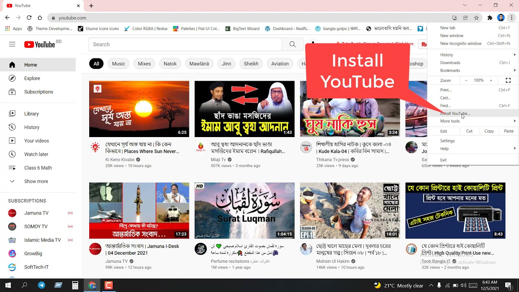The height and width of the screenshot is (292, 519).
Task: Open the Windows Start menu
Action: (8, 285)
